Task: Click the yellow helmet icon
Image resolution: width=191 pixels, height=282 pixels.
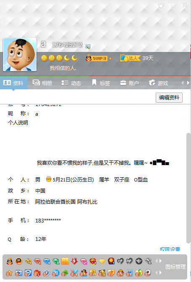Action: point(92,273)
